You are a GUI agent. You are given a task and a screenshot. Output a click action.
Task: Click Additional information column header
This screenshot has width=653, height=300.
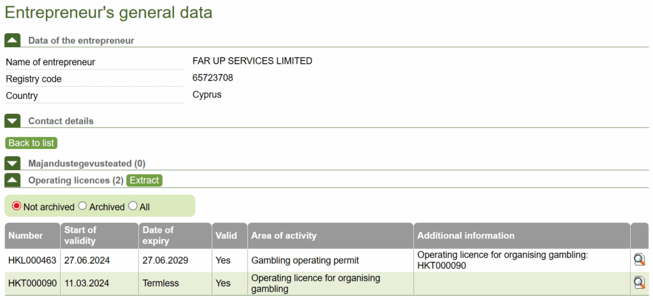[x=466, y=236]
